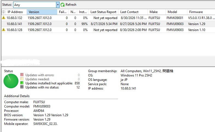Open the Status dropdown arrow
215x132 pixels.
point(58,5)
